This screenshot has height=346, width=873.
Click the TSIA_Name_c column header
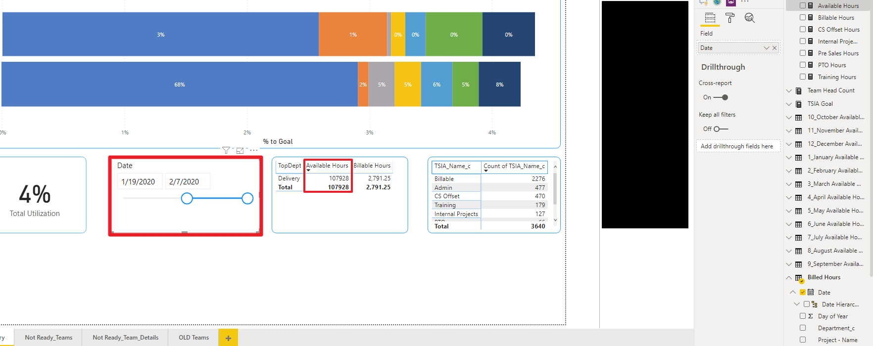click(456, 167)
